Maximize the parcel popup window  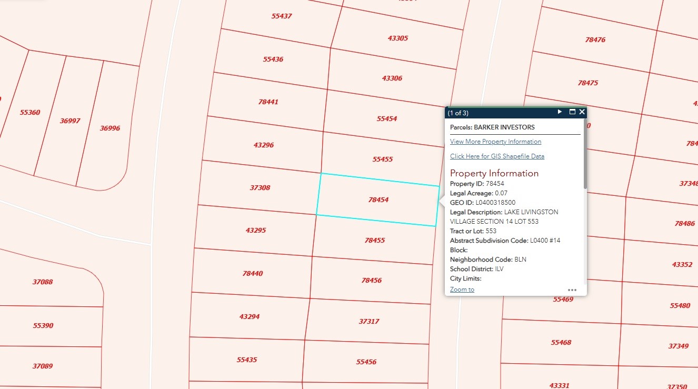click(x=572, y=112)
